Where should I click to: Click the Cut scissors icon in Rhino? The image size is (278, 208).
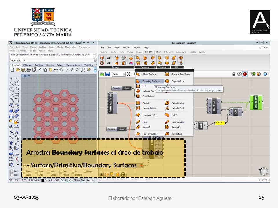40,70
